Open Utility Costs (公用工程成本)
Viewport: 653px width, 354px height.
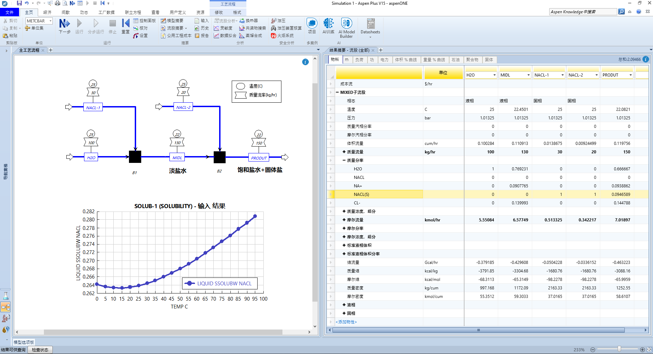pos(176,36)
